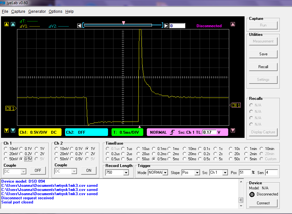This screenshot has width=292, height=214.
Task: Open the Capture menu
Action: tap(18, 12)
